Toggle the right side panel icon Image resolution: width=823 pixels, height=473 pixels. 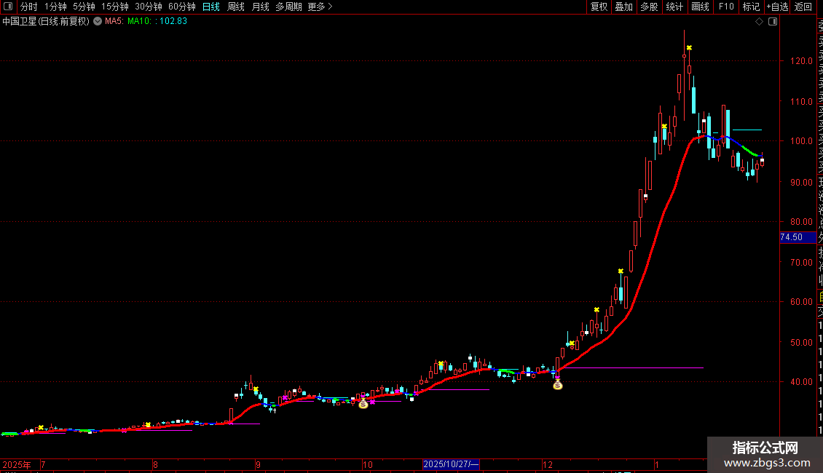click(x=773, y=22)
